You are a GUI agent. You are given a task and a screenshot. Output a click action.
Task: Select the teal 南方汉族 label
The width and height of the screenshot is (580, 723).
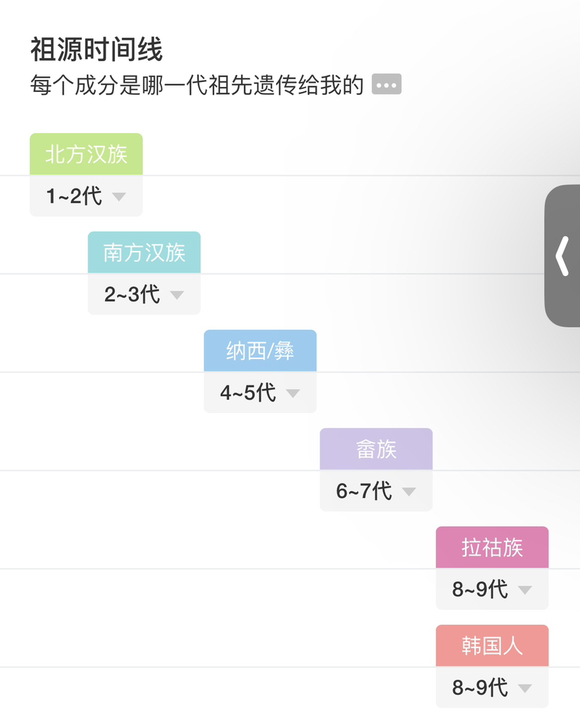[144, 252]
